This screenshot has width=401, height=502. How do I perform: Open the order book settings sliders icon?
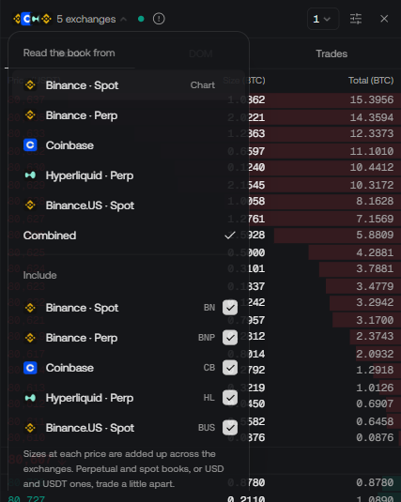pos(356,19)
